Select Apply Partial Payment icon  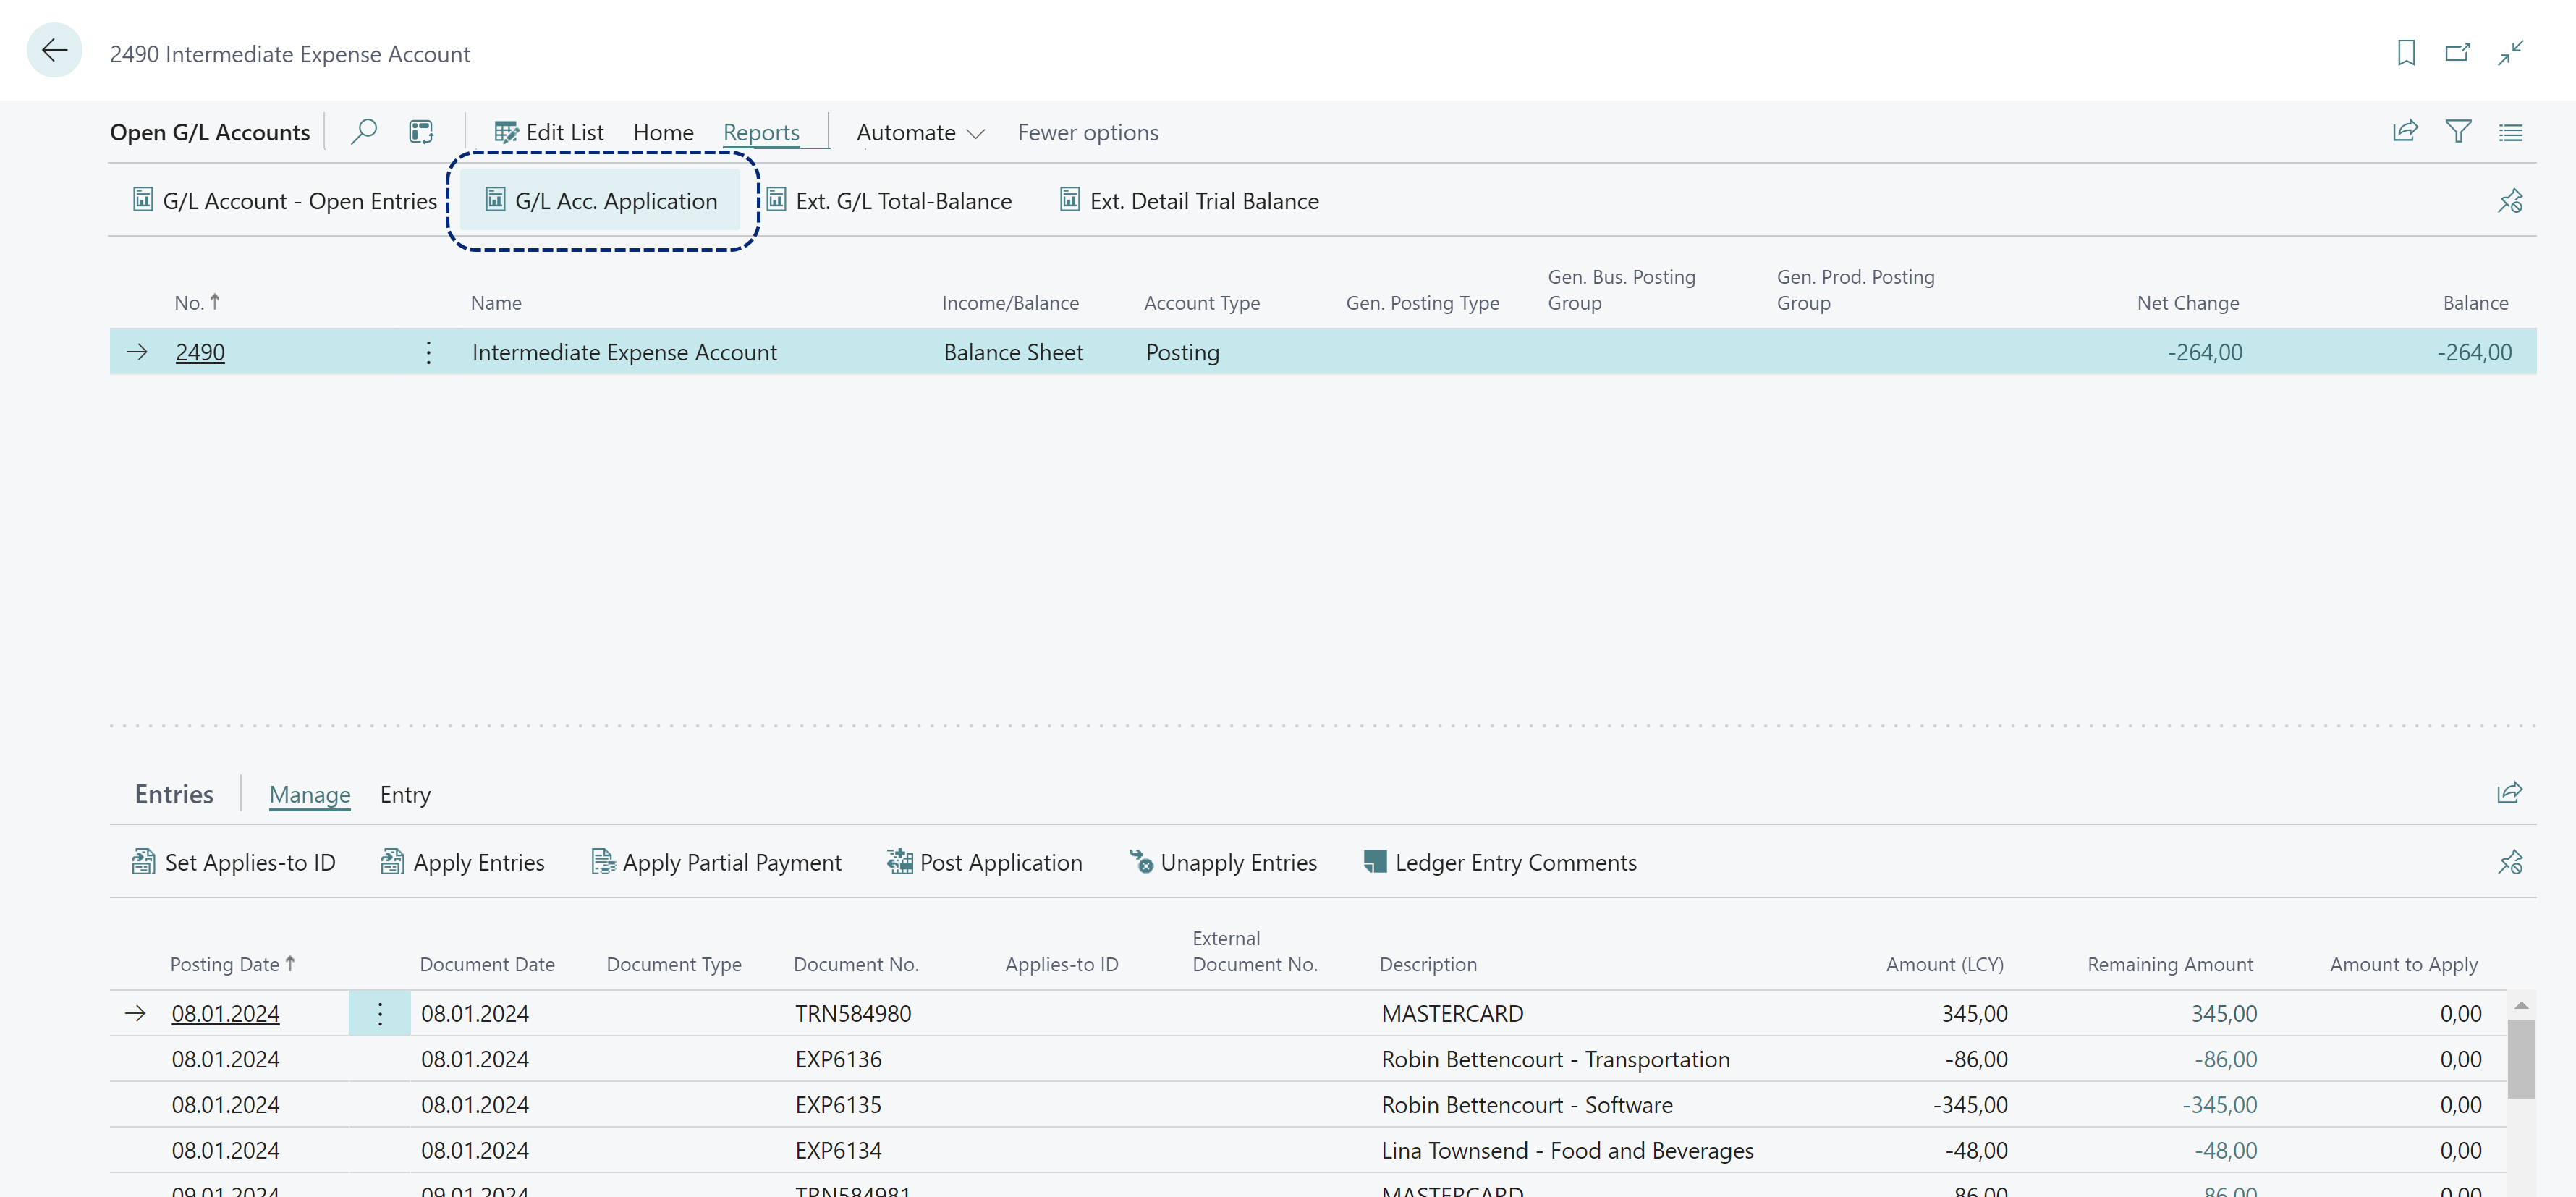pos(601,860)
